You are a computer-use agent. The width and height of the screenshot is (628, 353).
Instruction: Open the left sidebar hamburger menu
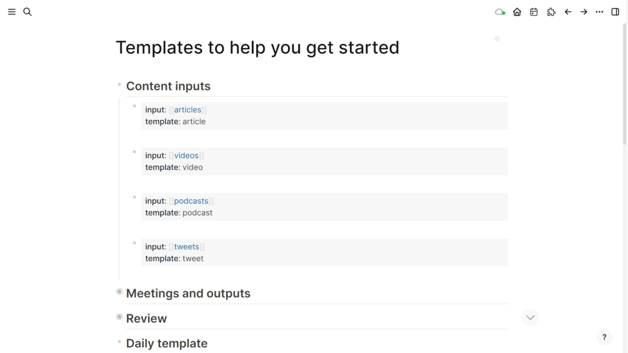[11, 12]
